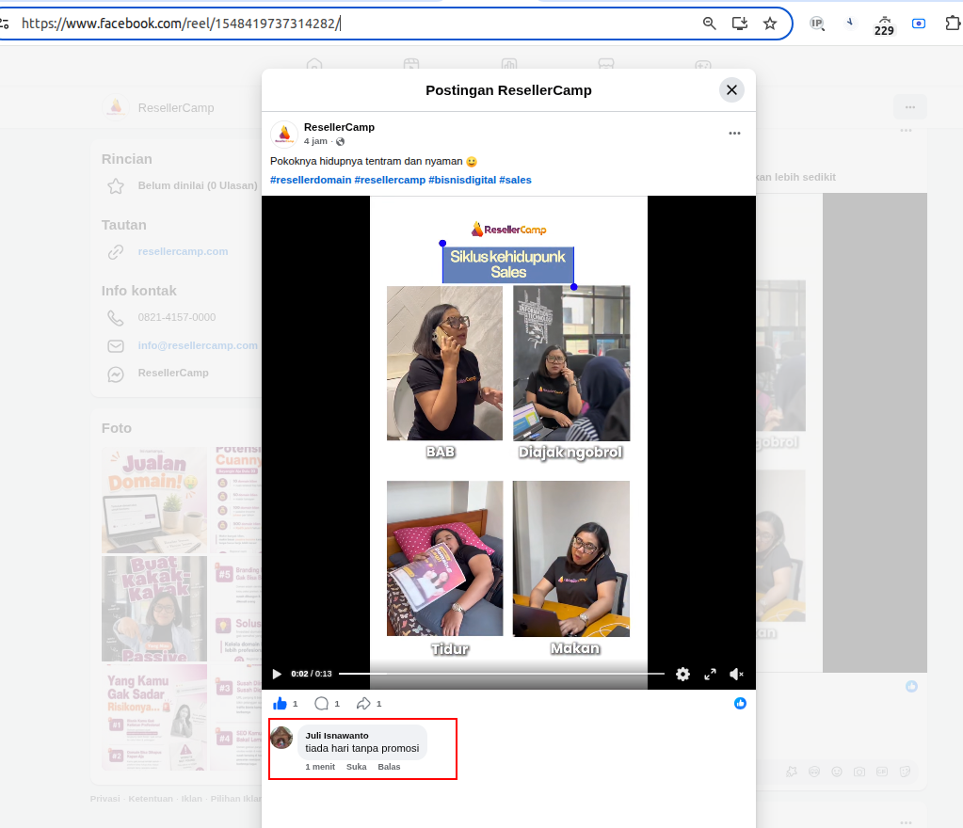Click the camera icon in background comment box
Image resolution: width=963 pixels, height=828 pixels.
coord(859,772)
